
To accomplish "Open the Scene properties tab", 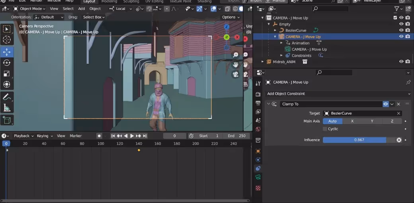I will tap(258, 121).
